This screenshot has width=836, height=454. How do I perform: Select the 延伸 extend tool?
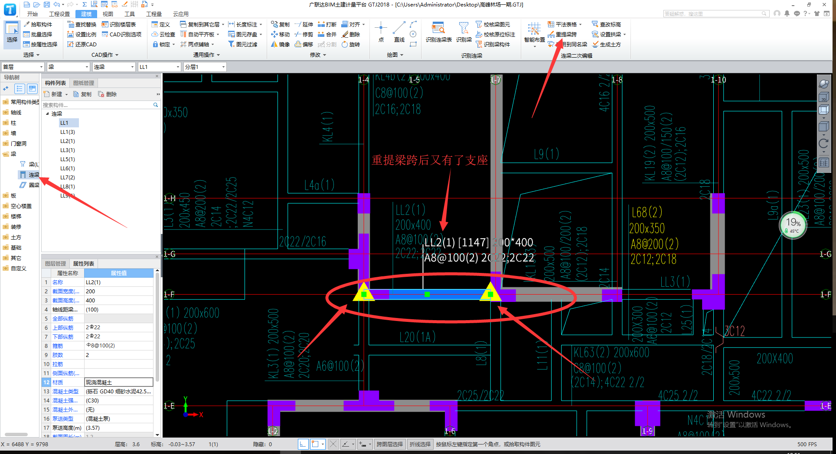tap(304, 24)
